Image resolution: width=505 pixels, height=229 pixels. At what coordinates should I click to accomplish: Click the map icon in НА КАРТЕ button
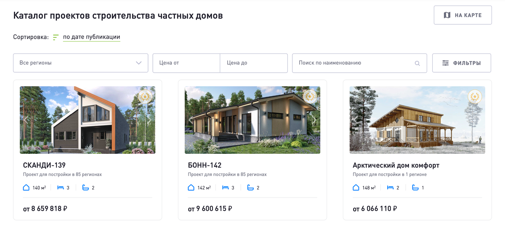pyautogui.click(x=447, y=15)
